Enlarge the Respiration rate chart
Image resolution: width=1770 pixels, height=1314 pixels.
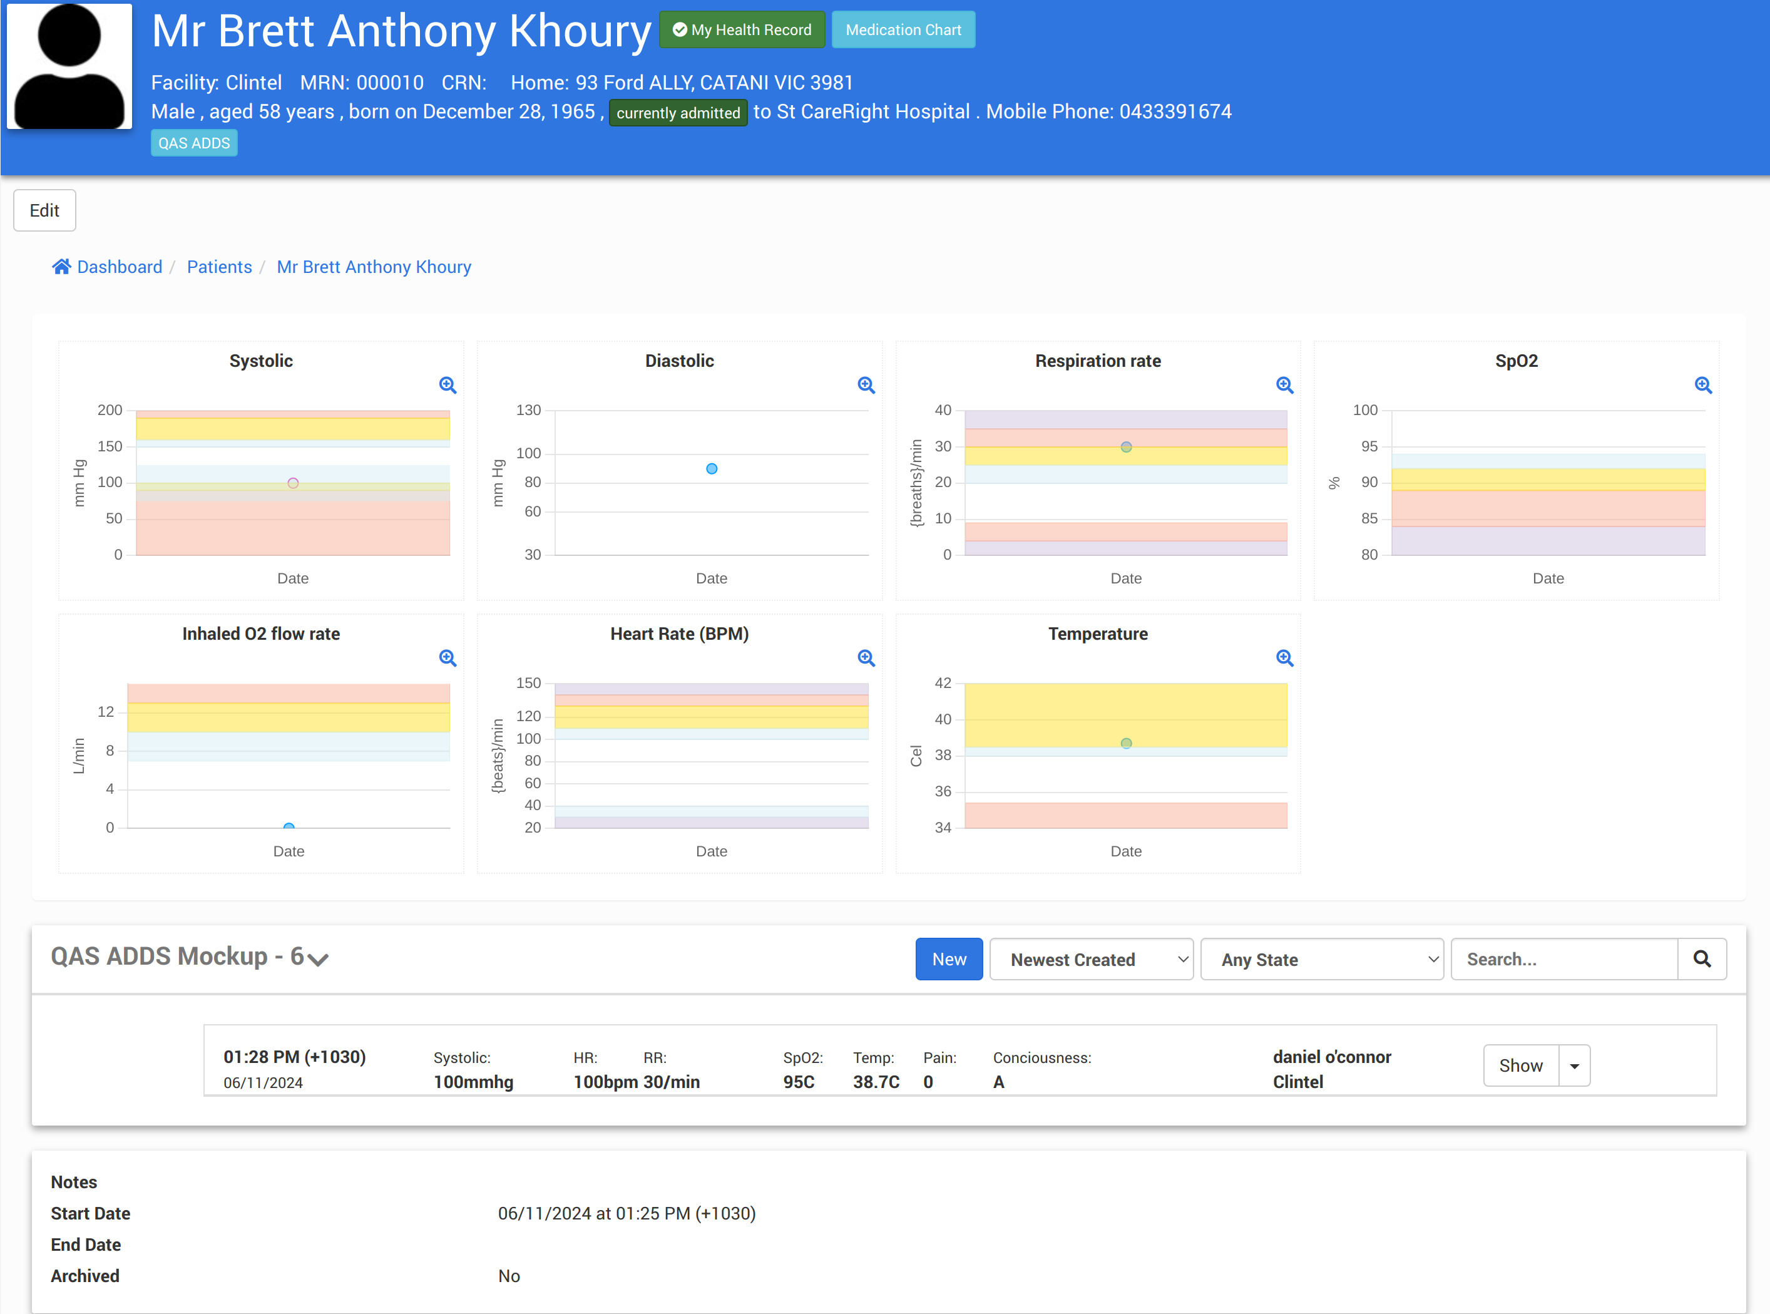coord(1284,385)
